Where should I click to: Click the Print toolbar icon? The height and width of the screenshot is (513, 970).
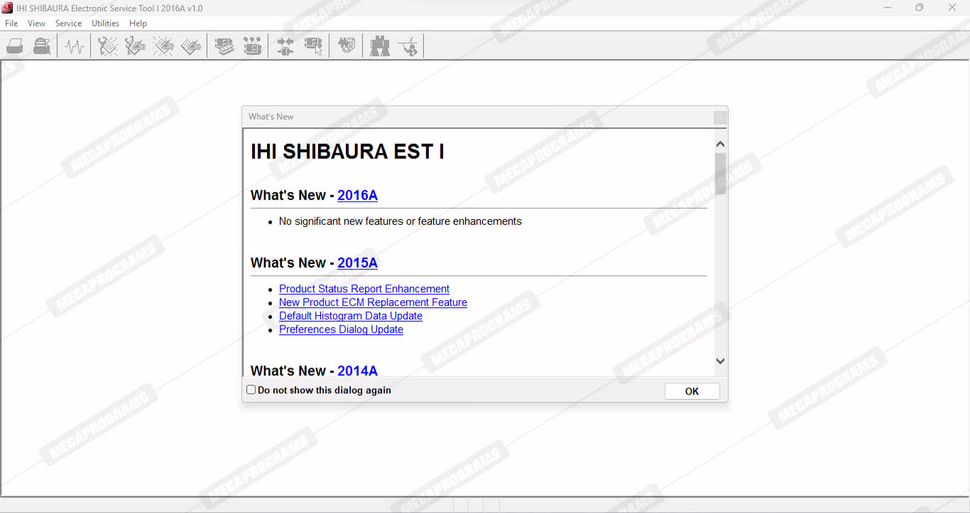click(15, 47)
